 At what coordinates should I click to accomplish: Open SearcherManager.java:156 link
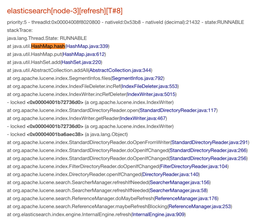[179, 182]
